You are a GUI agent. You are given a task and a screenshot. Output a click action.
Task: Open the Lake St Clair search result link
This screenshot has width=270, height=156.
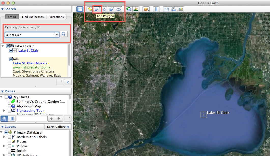pos(28,50)
